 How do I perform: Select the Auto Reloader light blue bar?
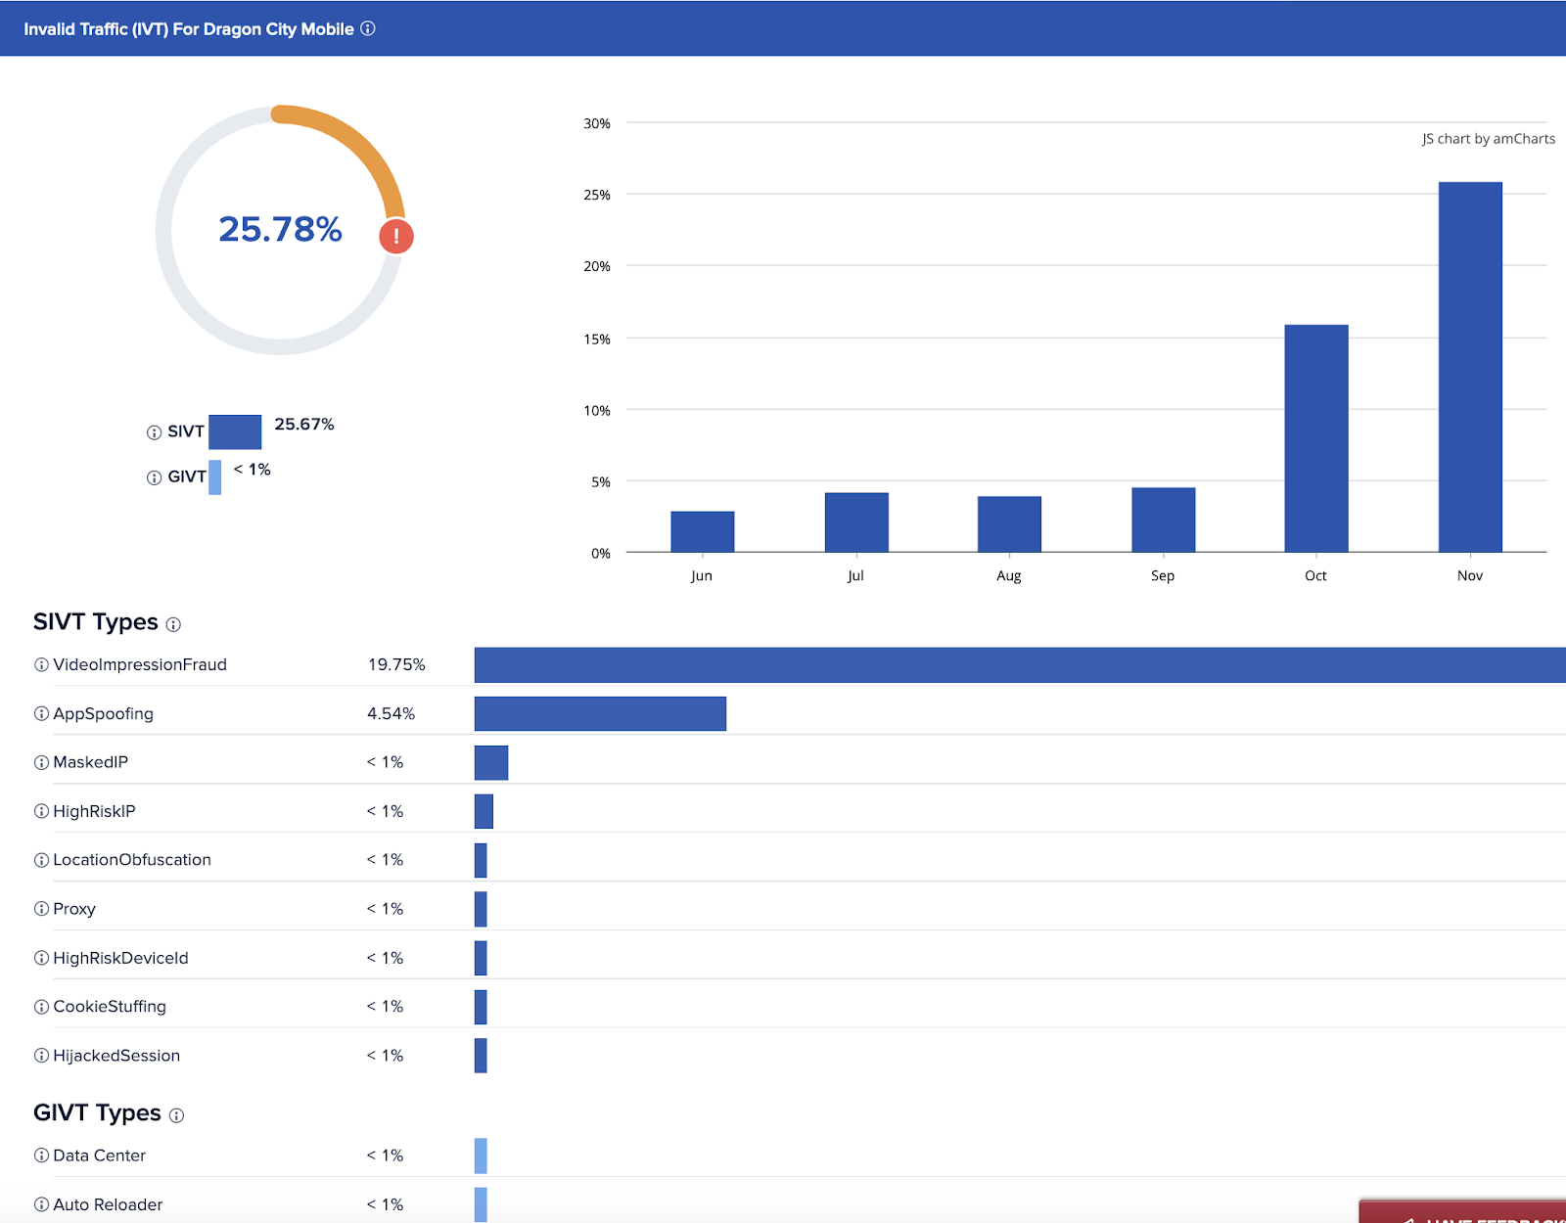click(x=481, y=1204)
